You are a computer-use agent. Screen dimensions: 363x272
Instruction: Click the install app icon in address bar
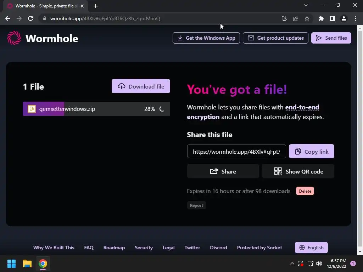[284, 18]
